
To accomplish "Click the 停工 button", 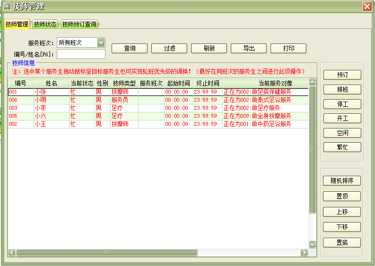I will click(x=342, y=104).
